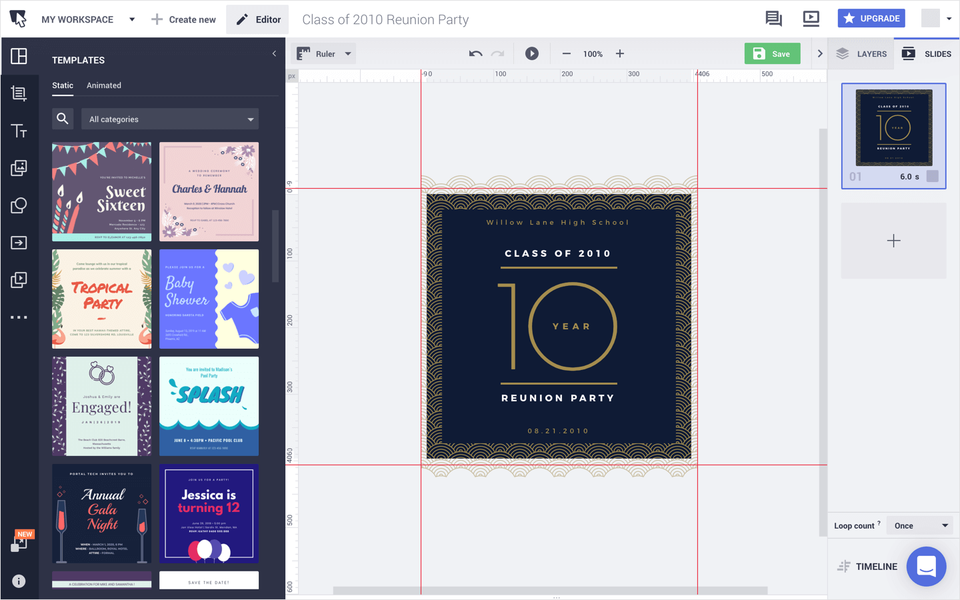Open the Loop count dropdown showing Once
The image size is (960, 600).
920,525
